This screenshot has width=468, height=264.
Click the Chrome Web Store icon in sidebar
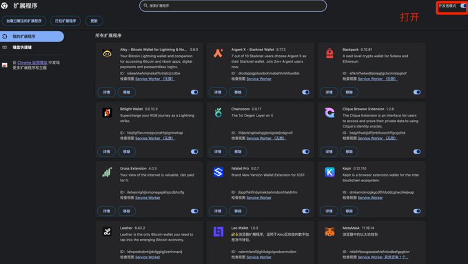coord(4,65)
